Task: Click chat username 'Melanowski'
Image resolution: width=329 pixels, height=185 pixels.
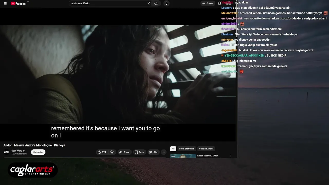Action: coord(230,13)
